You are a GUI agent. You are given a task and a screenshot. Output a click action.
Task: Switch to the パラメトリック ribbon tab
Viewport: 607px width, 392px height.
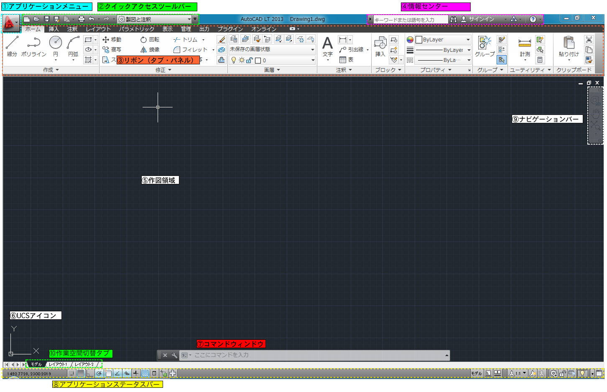[137, 29]
